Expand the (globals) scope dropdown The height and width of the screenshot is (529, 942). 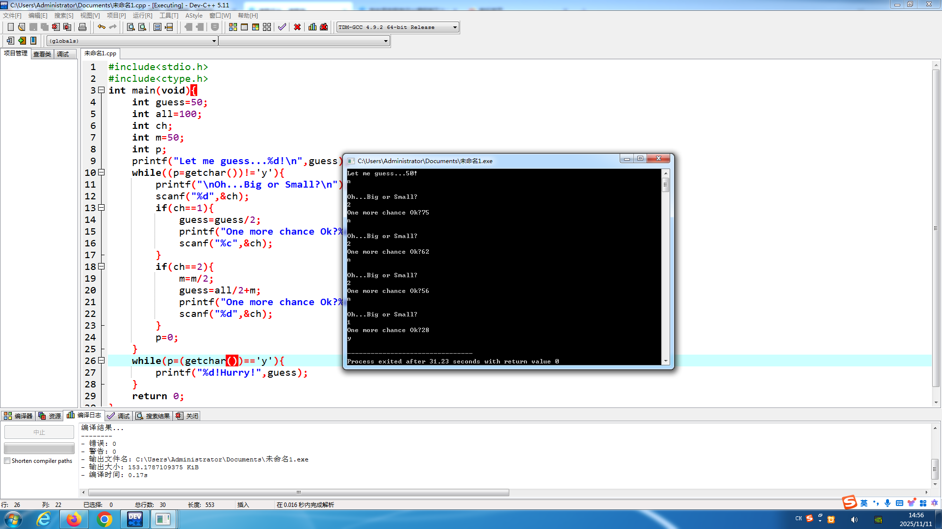coord(214,41)
